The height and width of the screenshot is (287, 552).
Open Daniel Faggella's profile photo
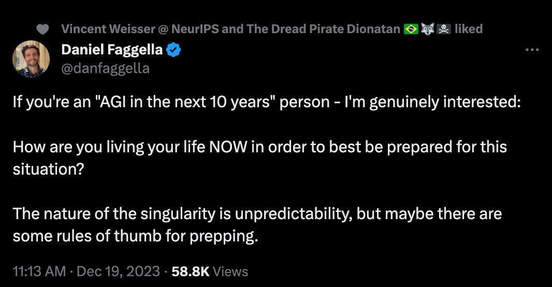click(x=31, y=59)
